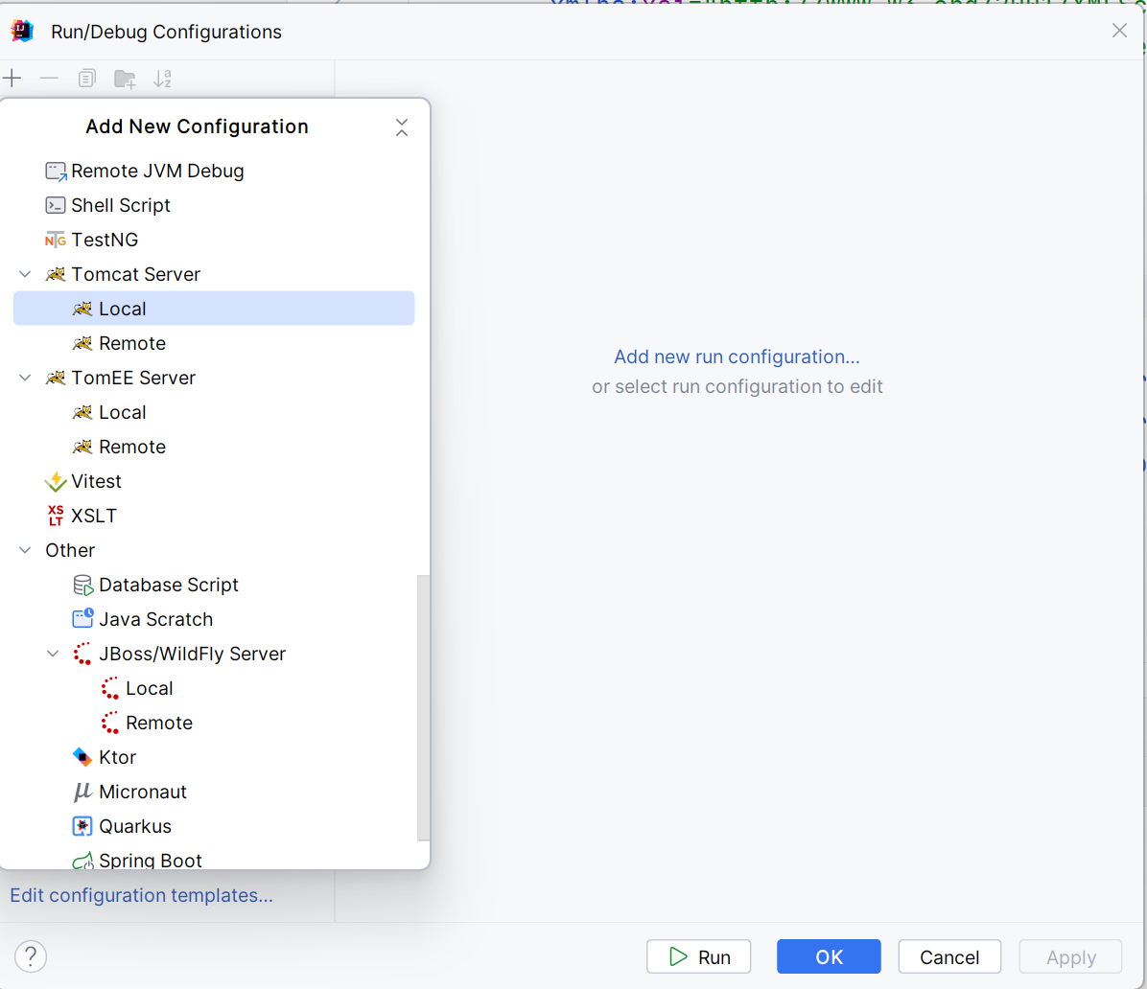Image resolution: width=1147 pixels, height=989 pixels.
Task: Click the Create New Folder toolbar icon
Action: click(125, 79)
